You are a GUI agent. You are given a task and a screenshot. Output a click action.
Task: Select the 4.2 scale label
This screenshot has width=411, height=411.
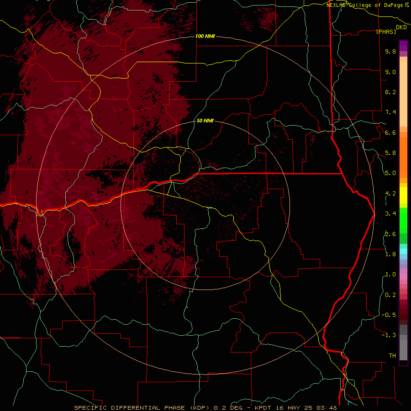(x=390, y=194)
